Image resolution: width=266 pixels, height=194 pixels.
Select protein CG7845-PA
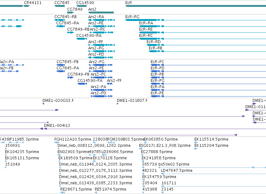68,68
